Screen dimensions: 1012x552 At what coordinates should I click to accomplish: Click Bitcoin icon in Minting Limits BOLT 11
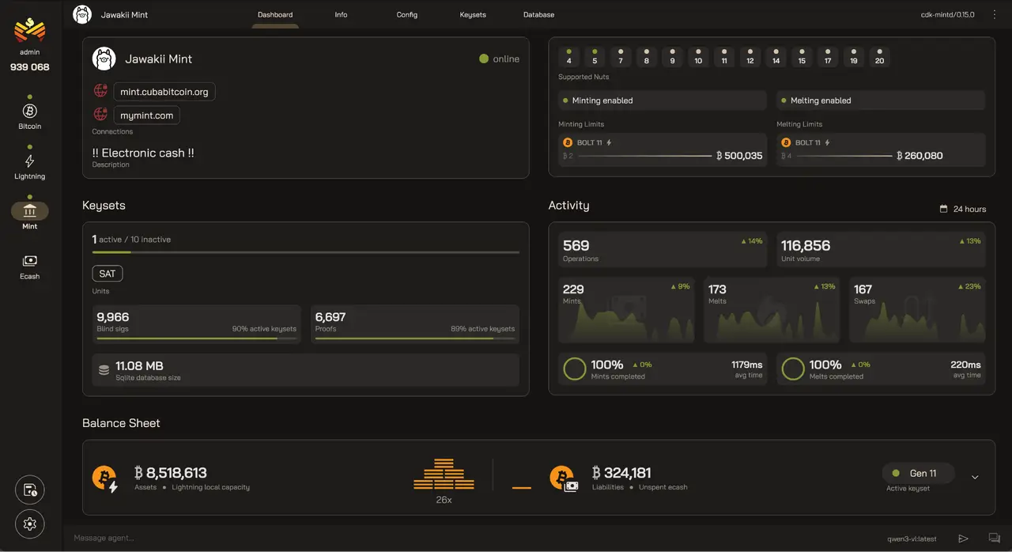pos(567,142)
